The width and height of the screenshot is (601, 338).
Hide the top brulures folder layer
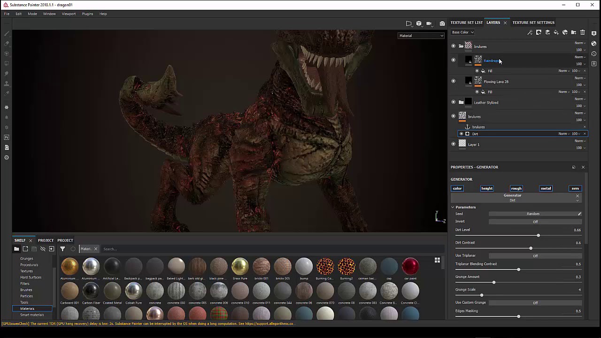click(x=453, y=46)
